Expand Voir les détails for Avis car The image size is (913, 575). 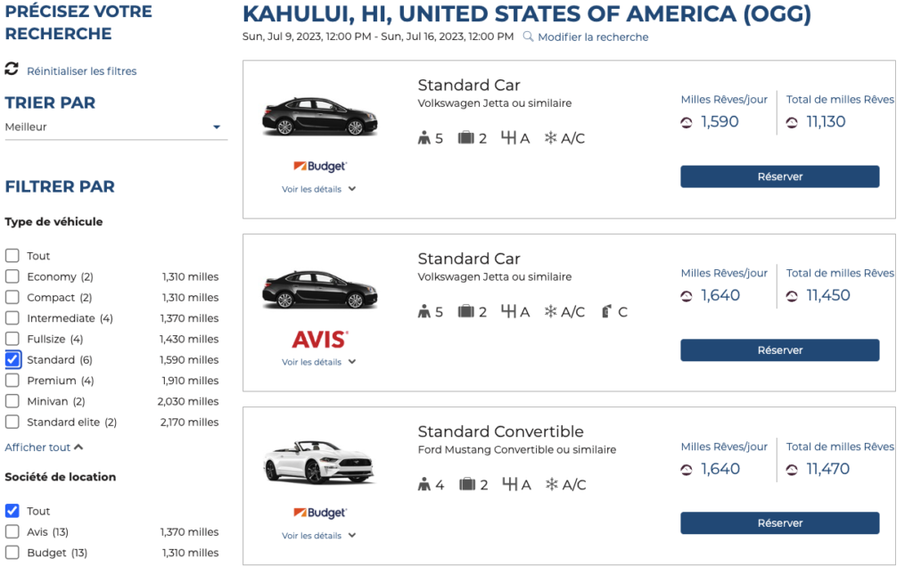[318, 362]
